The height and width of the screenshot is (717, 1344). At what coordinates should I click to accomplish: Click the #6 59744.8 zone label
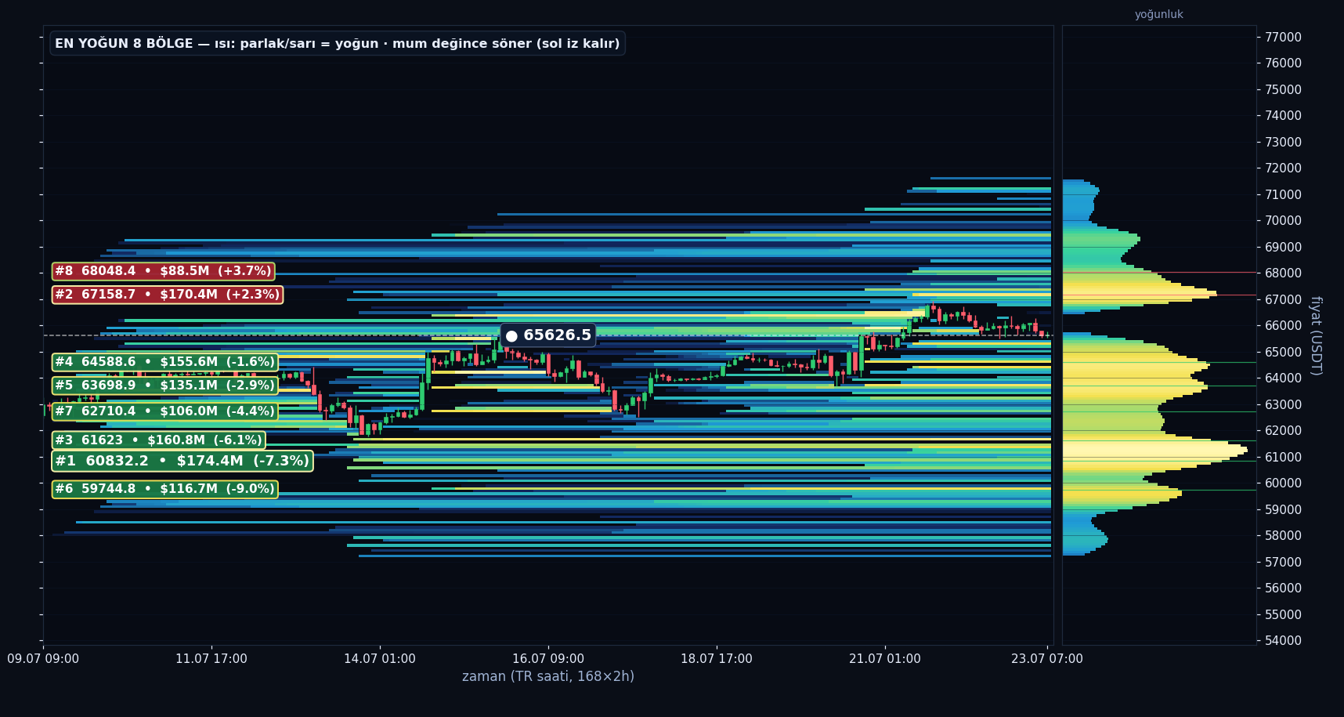(164, 489)
